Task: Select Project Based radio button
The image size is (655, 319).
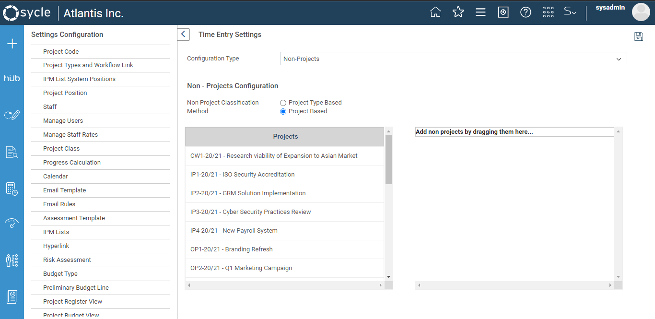Action: (283, 111)
